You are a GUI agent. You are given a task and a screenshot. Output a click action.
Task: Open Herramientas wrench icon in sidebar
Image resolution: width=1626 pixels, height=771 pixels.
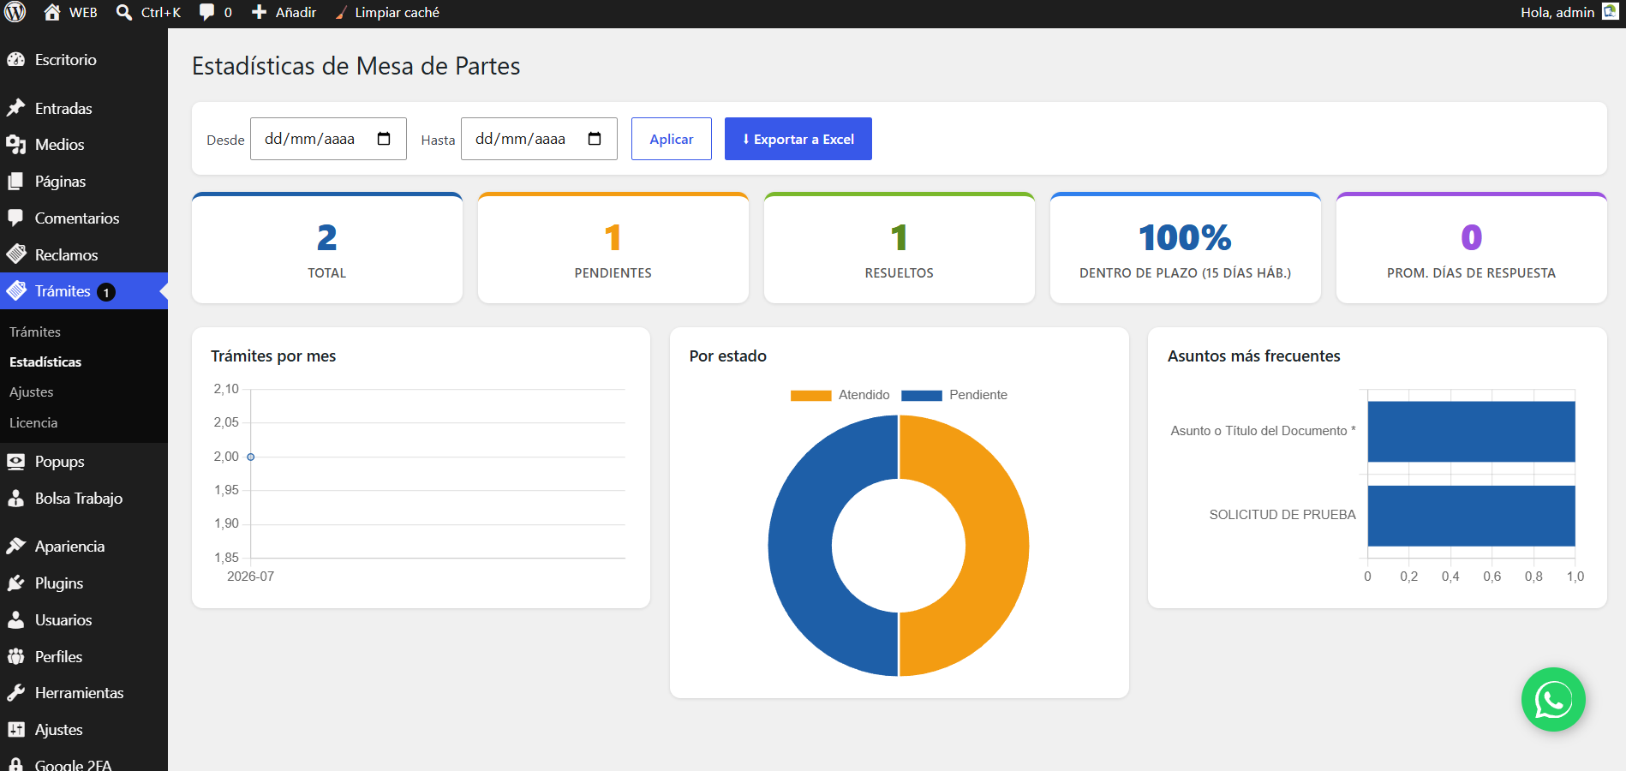click(15, 693)
